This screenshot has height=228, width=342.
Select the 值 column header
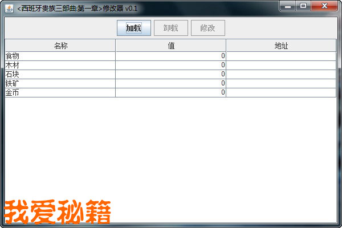point(171,46)
